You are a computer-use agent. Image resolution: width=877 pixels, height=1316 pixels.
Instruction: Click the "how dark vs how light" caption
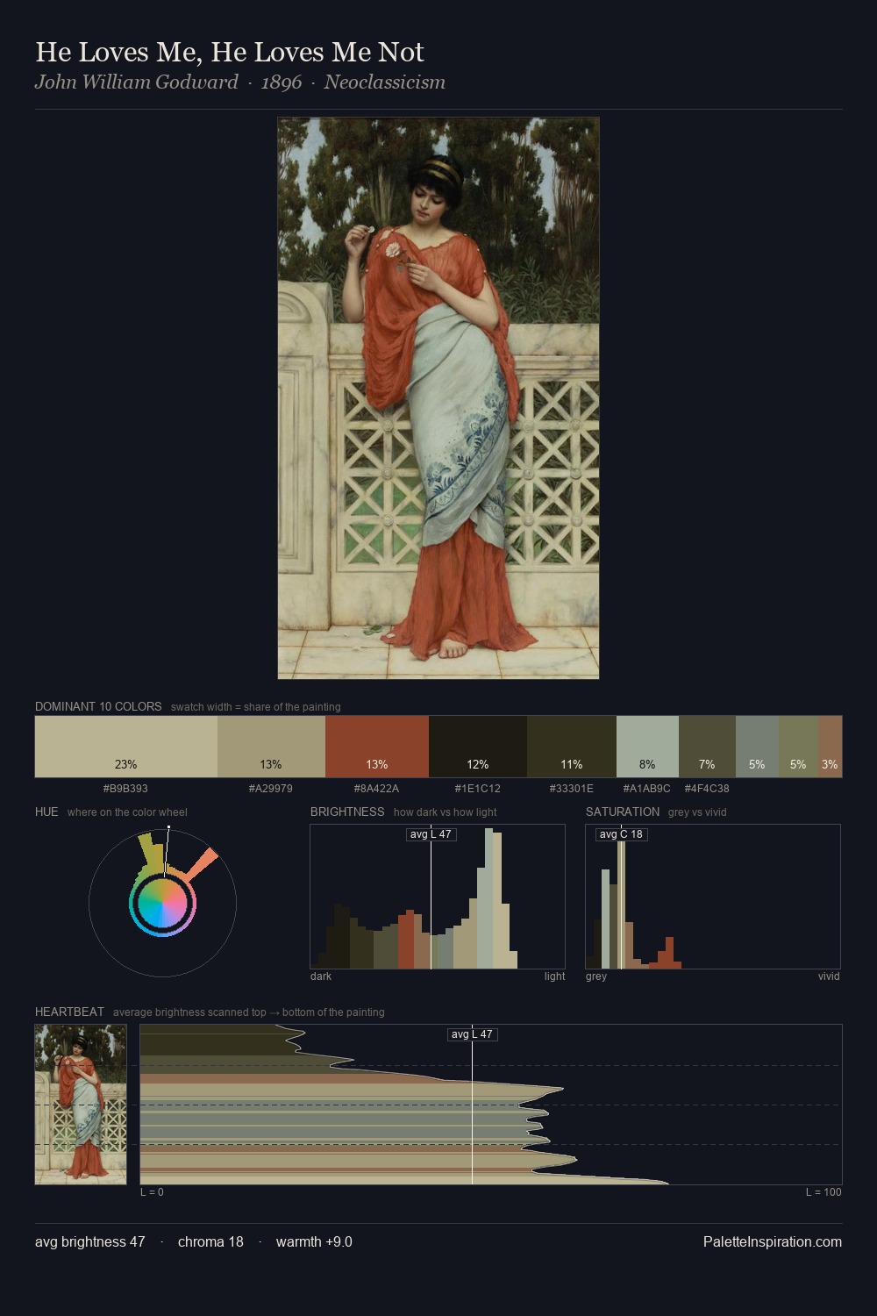(x=446, y=812)
